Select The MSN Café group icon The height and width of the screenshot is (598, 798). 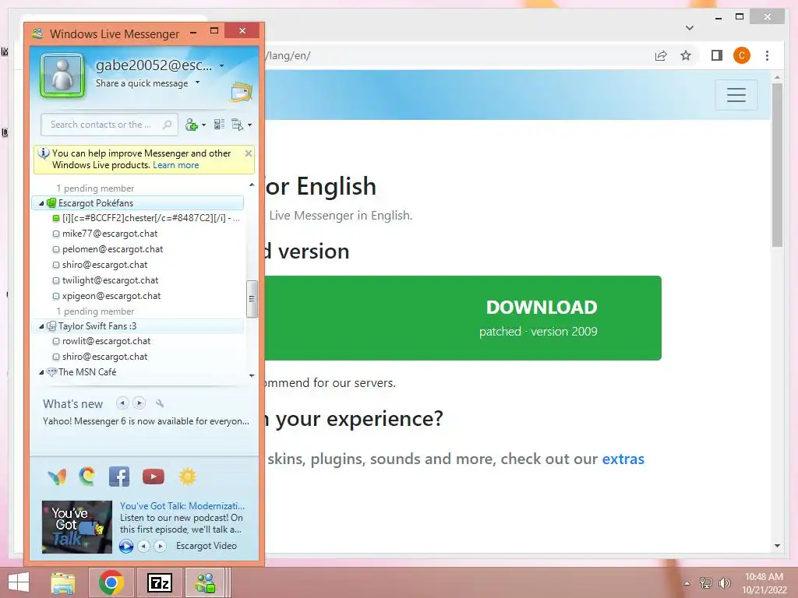[x=51, y=371]
